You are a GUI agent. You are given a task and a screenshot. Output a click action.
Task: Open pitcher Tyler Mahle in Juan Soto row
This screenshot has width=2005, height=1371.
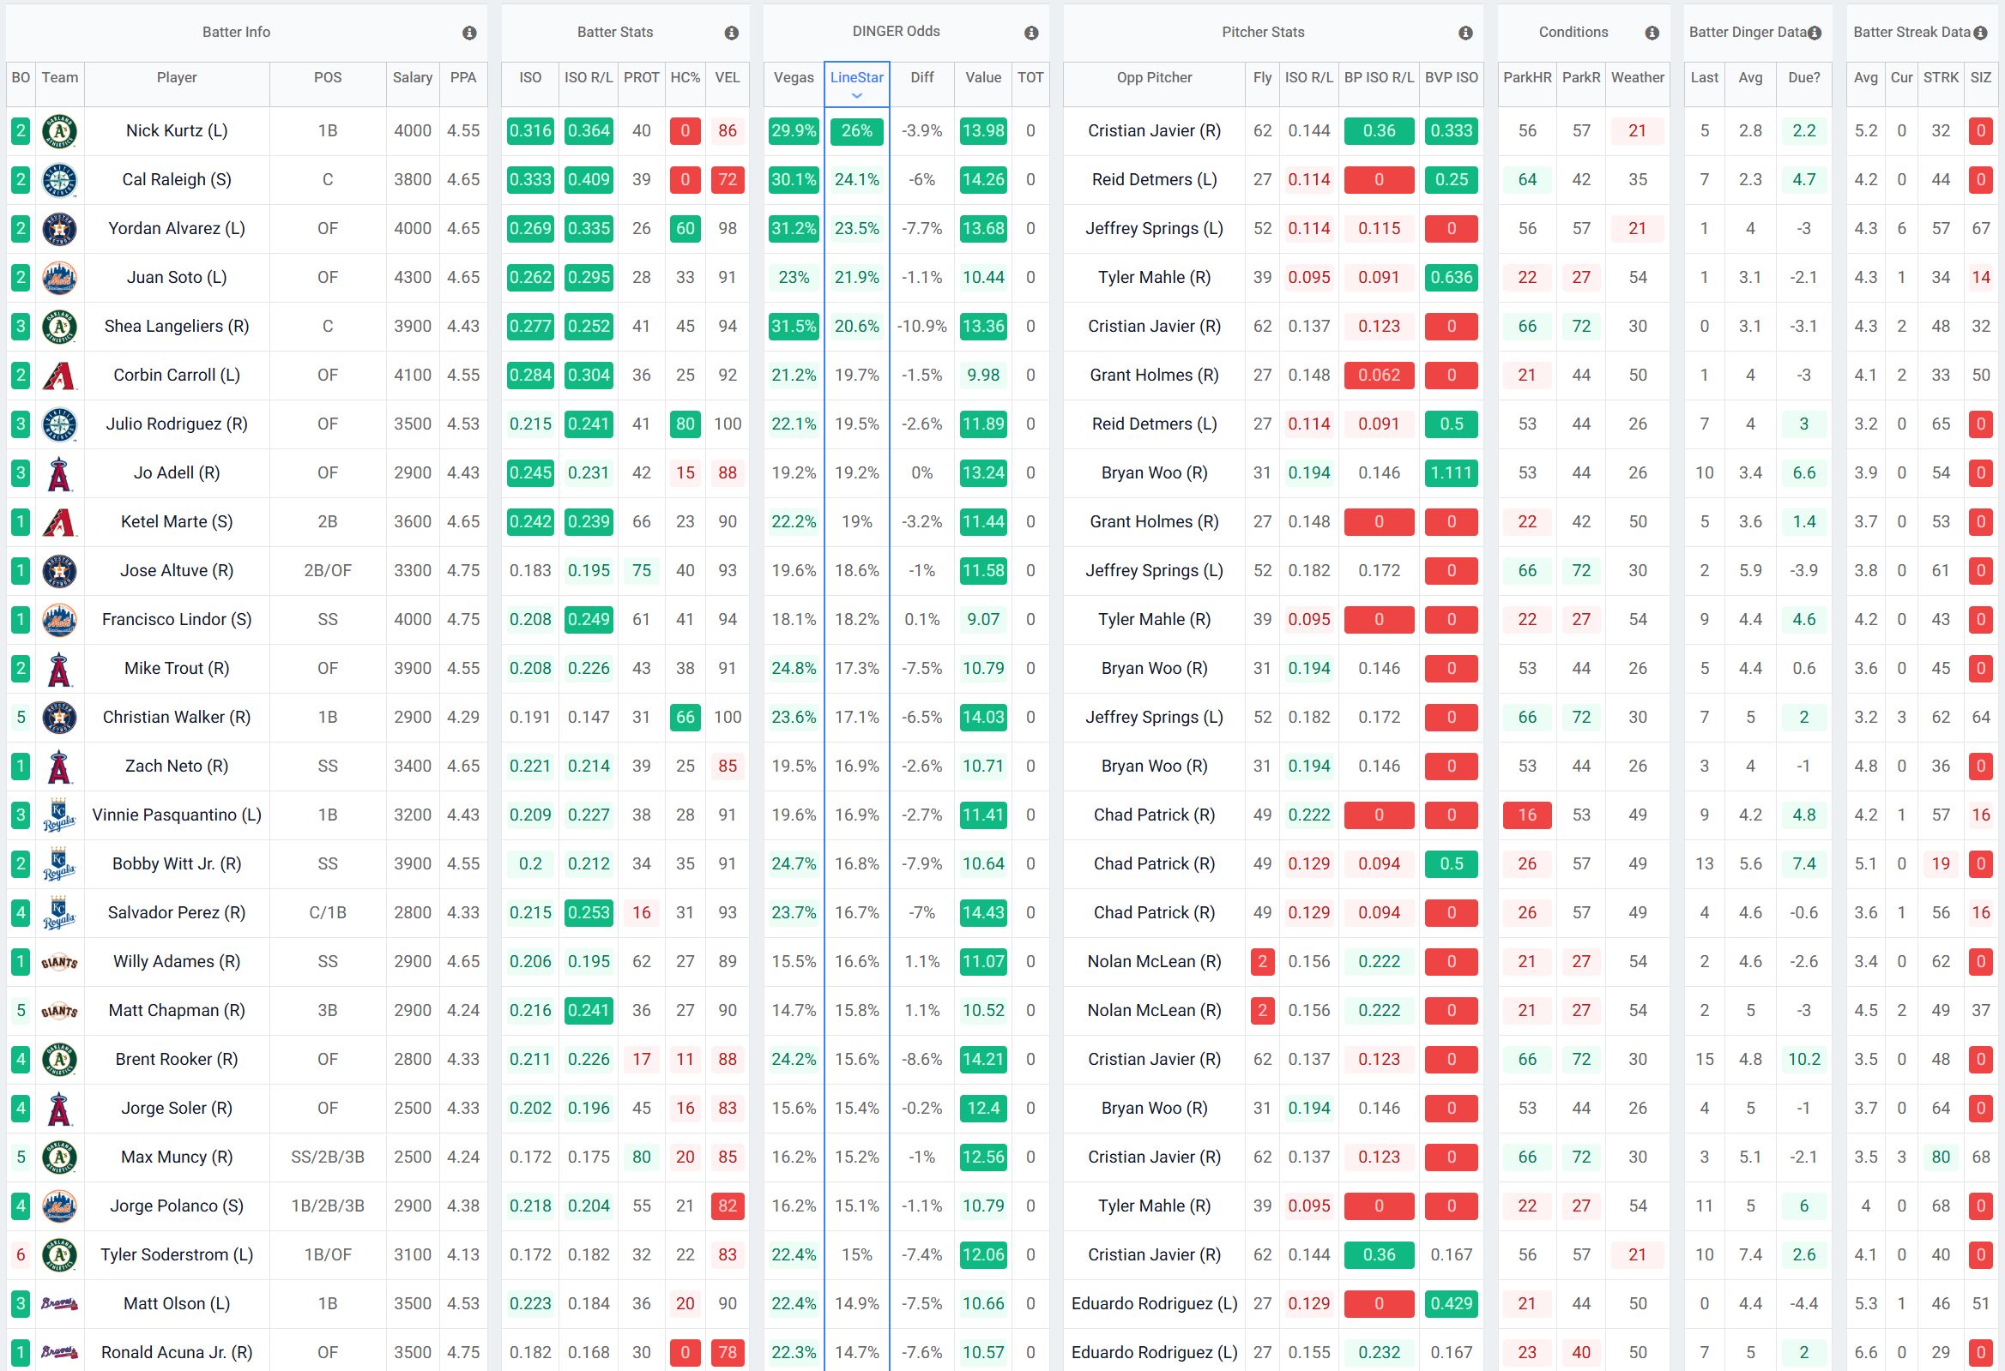(1153, 278)
